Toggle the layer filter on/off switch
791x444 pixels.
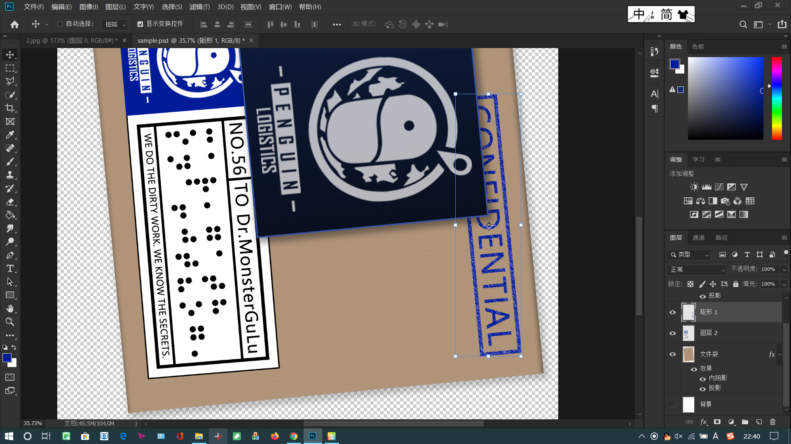(x=786, y=254)
